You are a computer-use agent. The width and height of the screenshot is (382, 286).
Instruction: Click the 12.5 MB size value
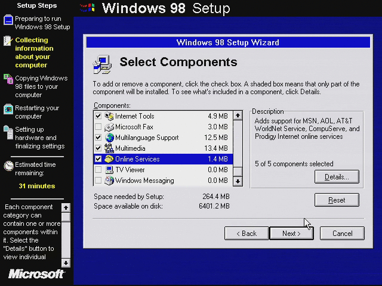216,138
